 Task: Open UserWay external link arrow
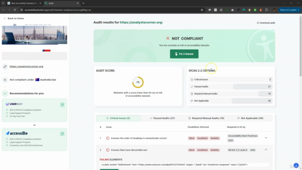tap(62, 105)
